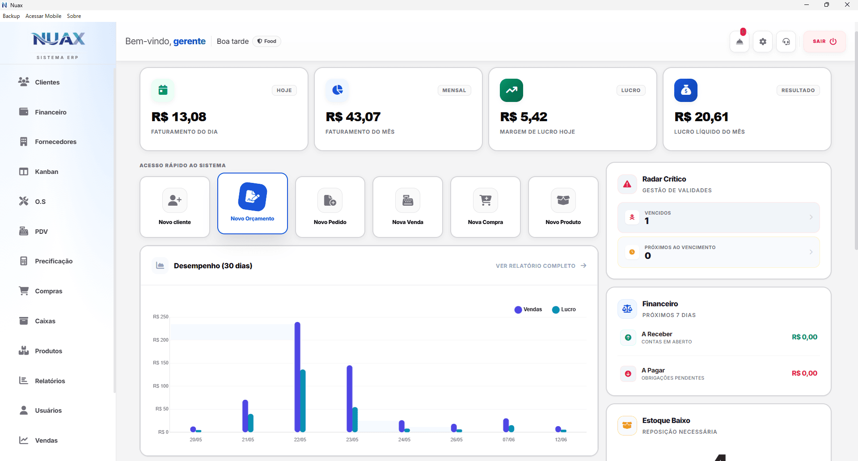Click the Vencidos skull icon

coord(632,217)
